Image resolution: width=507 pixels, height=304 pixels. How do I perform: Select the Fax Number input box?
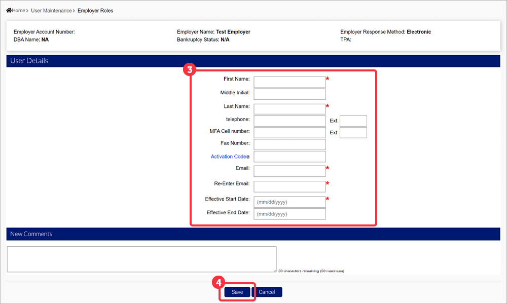coord(289,144)
